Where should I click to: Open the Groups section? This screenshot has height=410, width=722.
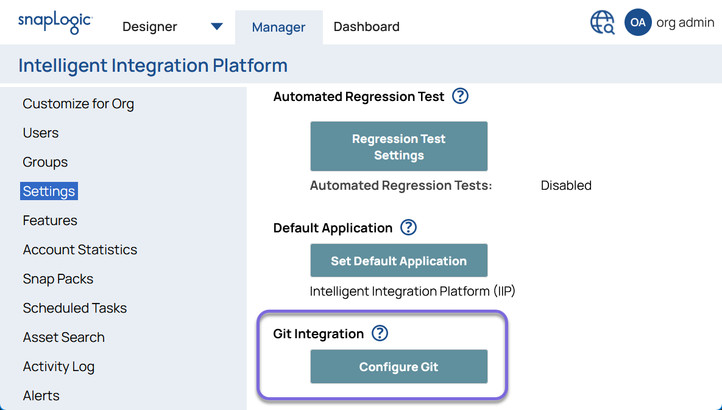click(44, 162)
